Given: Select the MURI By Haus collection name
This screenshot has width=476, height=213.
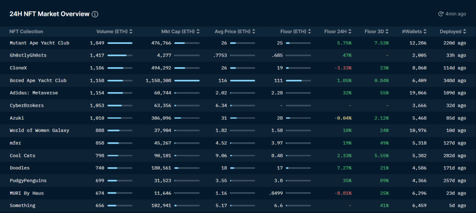Looking at the screenshot, I should click(x=27, y=193).
